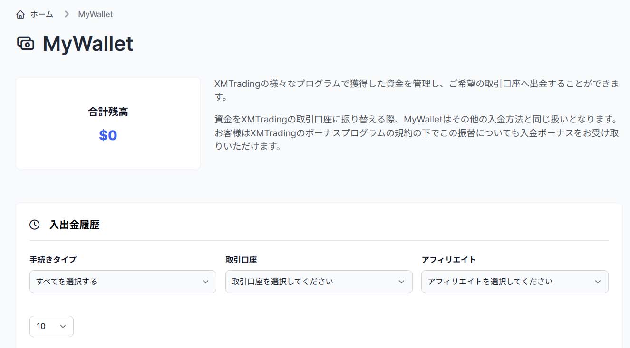Image resolution: width=630 pixels, height=348 pixels.
Task: Click the アフィリエイト field label
Action: coord(448,260)
